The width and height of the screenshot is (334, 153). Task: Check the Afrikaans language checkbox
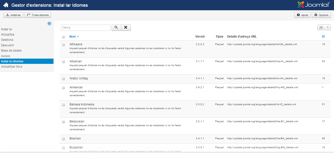coord(64,45)
